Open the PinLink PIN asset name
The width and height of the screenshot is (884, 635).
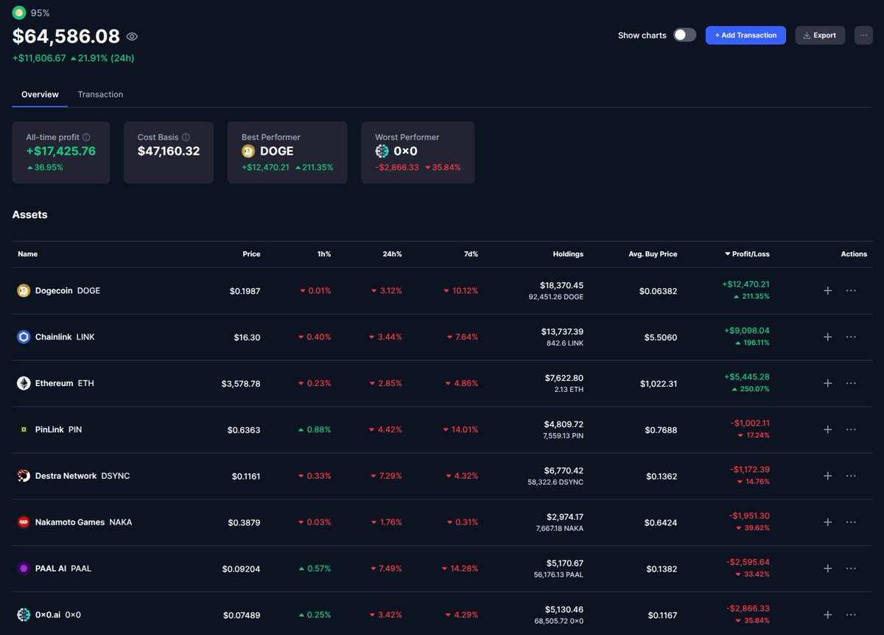pos(59,429)
